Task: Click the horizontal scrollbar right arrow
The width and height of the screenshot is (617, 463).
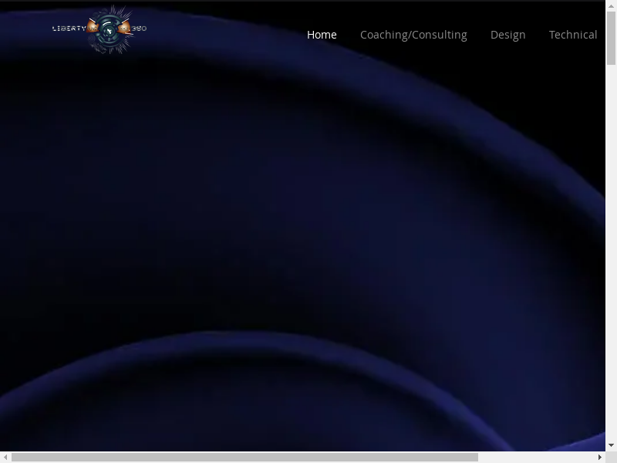Action: pyautogui.click(x=600, y=457)
